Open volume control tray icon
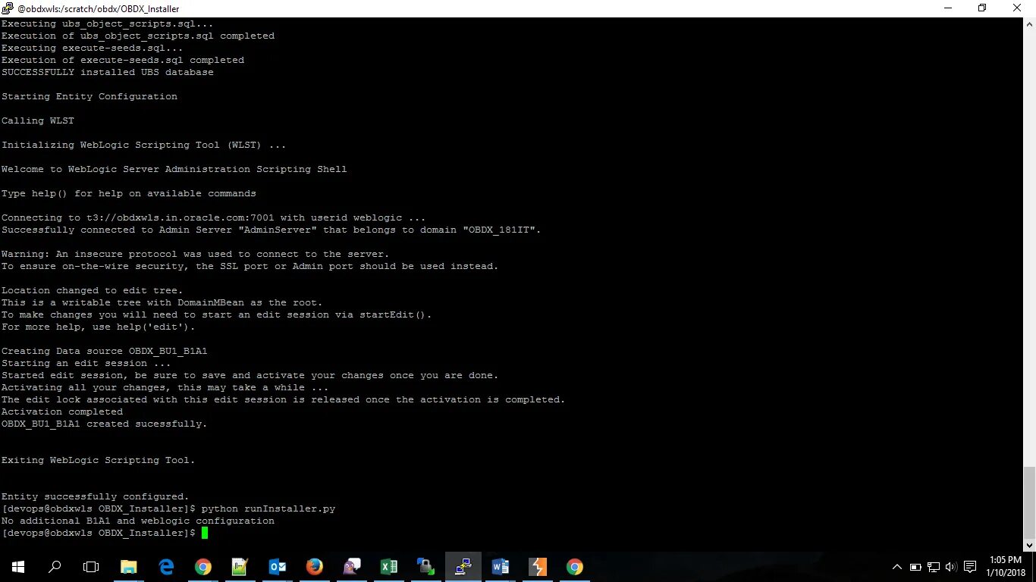Viewport: 1036px width, 582px height. 952,567
